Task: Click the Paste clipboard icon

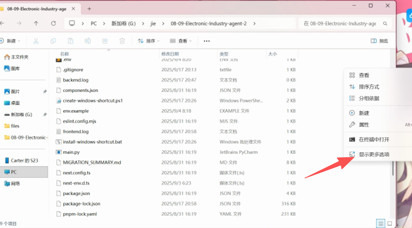Action: coord(71,41)
